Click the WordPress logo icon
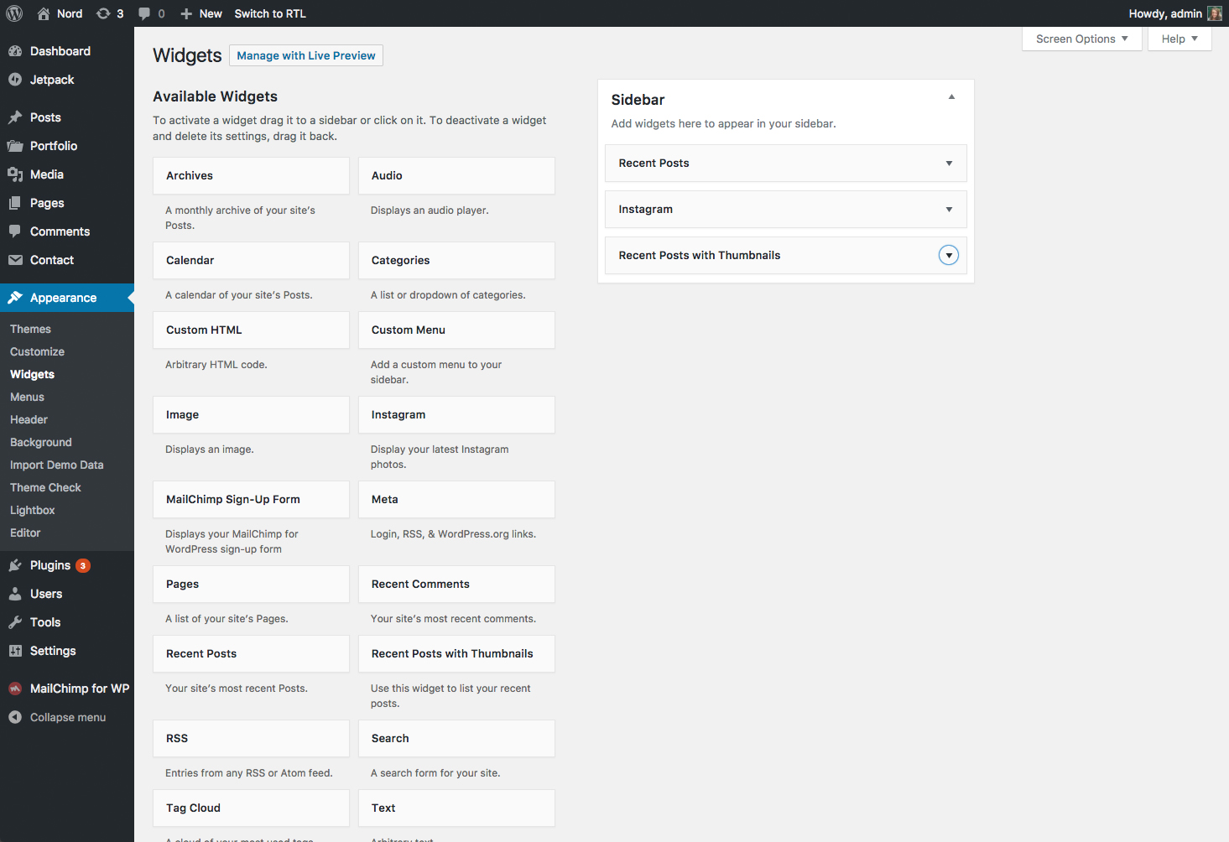Image resolution: width=1229 pixels, height=842 pixels. tap(14, 13)
